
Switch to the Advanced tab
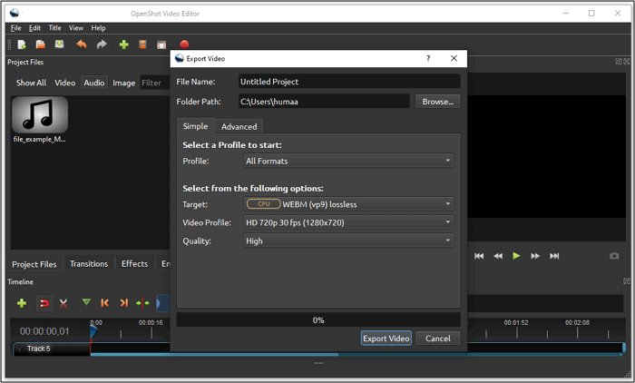(239, 126)
